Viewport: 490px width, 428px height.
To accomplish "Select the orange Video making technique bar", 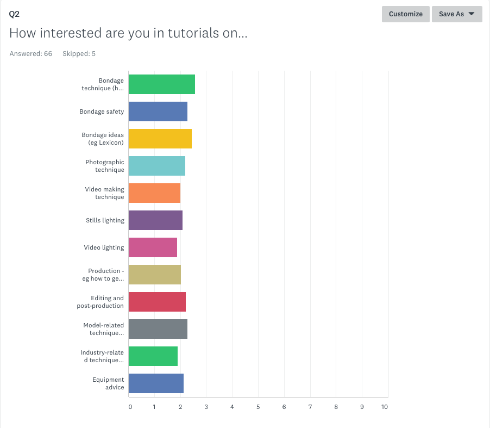I will (x=154, y=193).
